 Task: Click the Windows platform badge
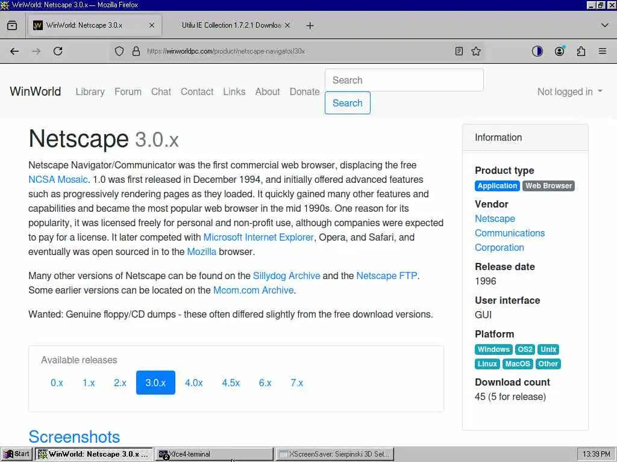493,350
